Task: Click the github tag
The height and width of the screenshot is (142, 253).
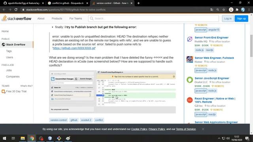Action: pyautogui.click(x=74, y=120)
